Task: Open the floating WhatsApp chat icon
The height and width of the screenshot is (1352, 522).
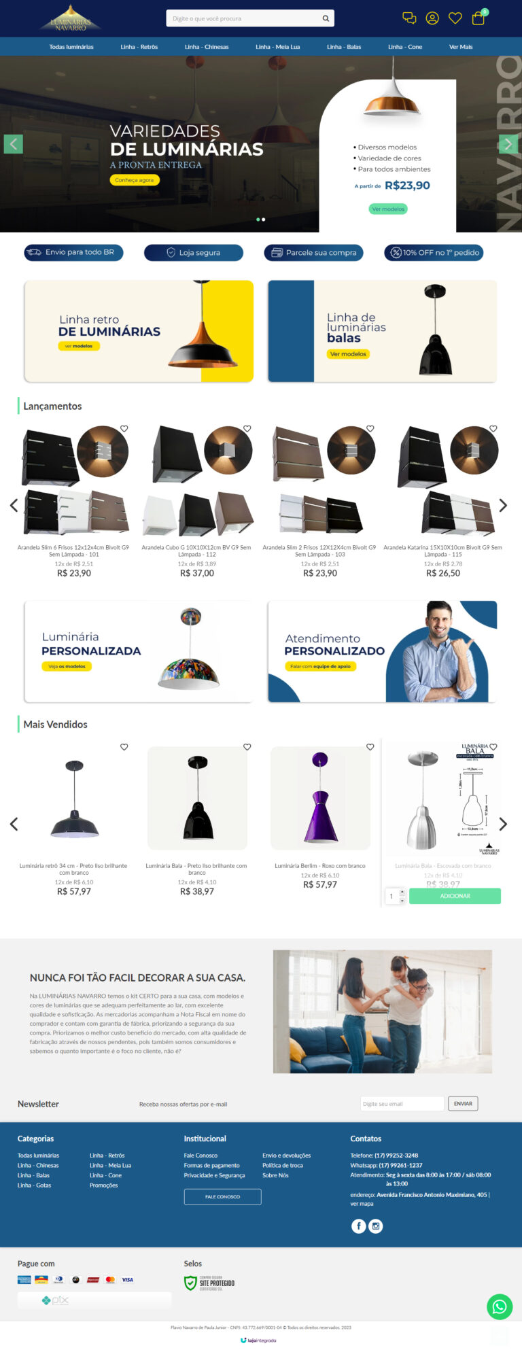Action: tap(500, 1306)
